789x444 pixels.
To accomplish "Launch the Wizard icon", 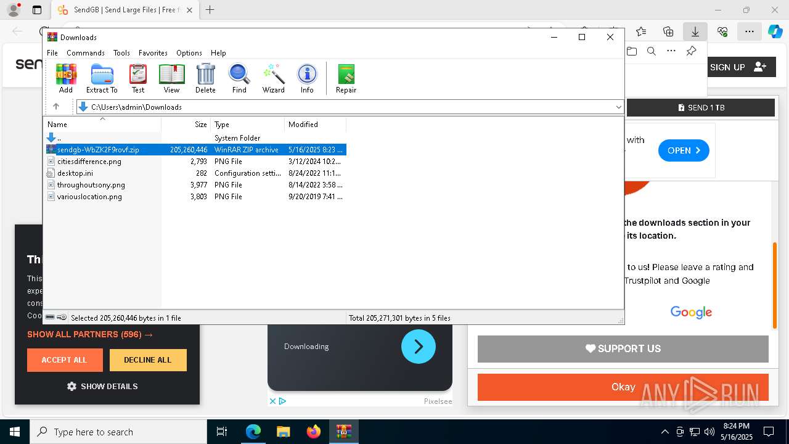I will [273, 78].
